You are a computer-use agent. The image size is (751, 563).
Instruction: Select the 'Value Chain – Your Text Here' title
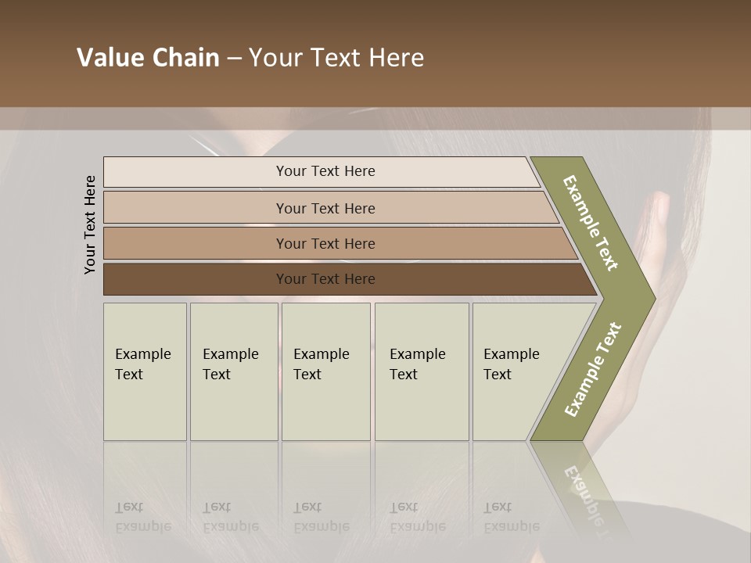pyautogui.click(x=250, y=57)
